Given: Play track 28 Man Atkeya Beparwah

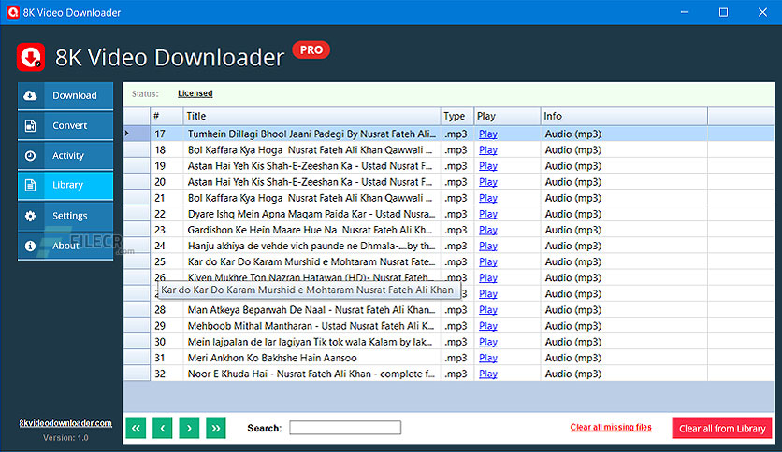Looking at the screenshot, I should (x=487, y=310).
